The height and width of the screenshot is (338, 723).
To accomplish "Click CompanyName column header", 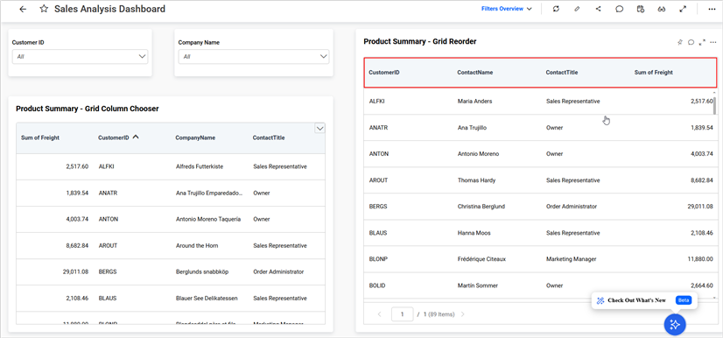I will tap(195, 137).
